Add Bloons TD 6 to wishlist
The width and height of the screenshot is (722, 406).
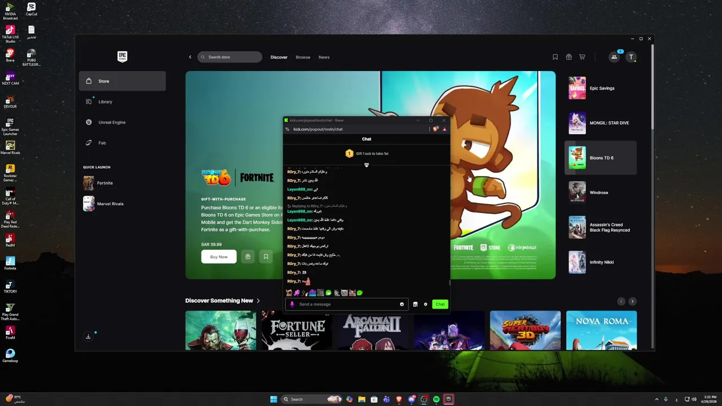pos(266,257)
